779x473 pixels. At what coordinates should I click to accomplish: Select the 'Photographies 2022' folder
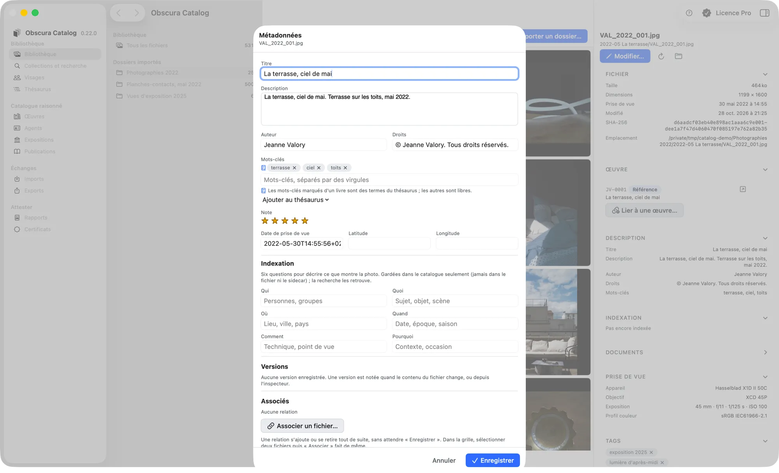pos(185,72)
